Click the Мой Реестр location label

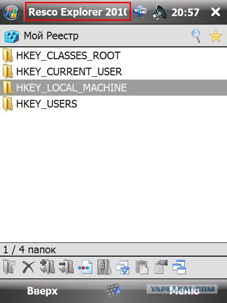coord(51,36)
